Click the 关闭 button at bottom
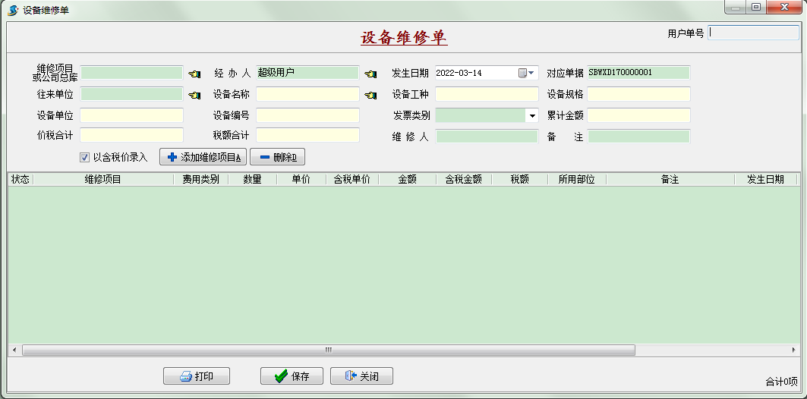Image resolution: width=807 pixels, height=399 pixels. (361, 376)
